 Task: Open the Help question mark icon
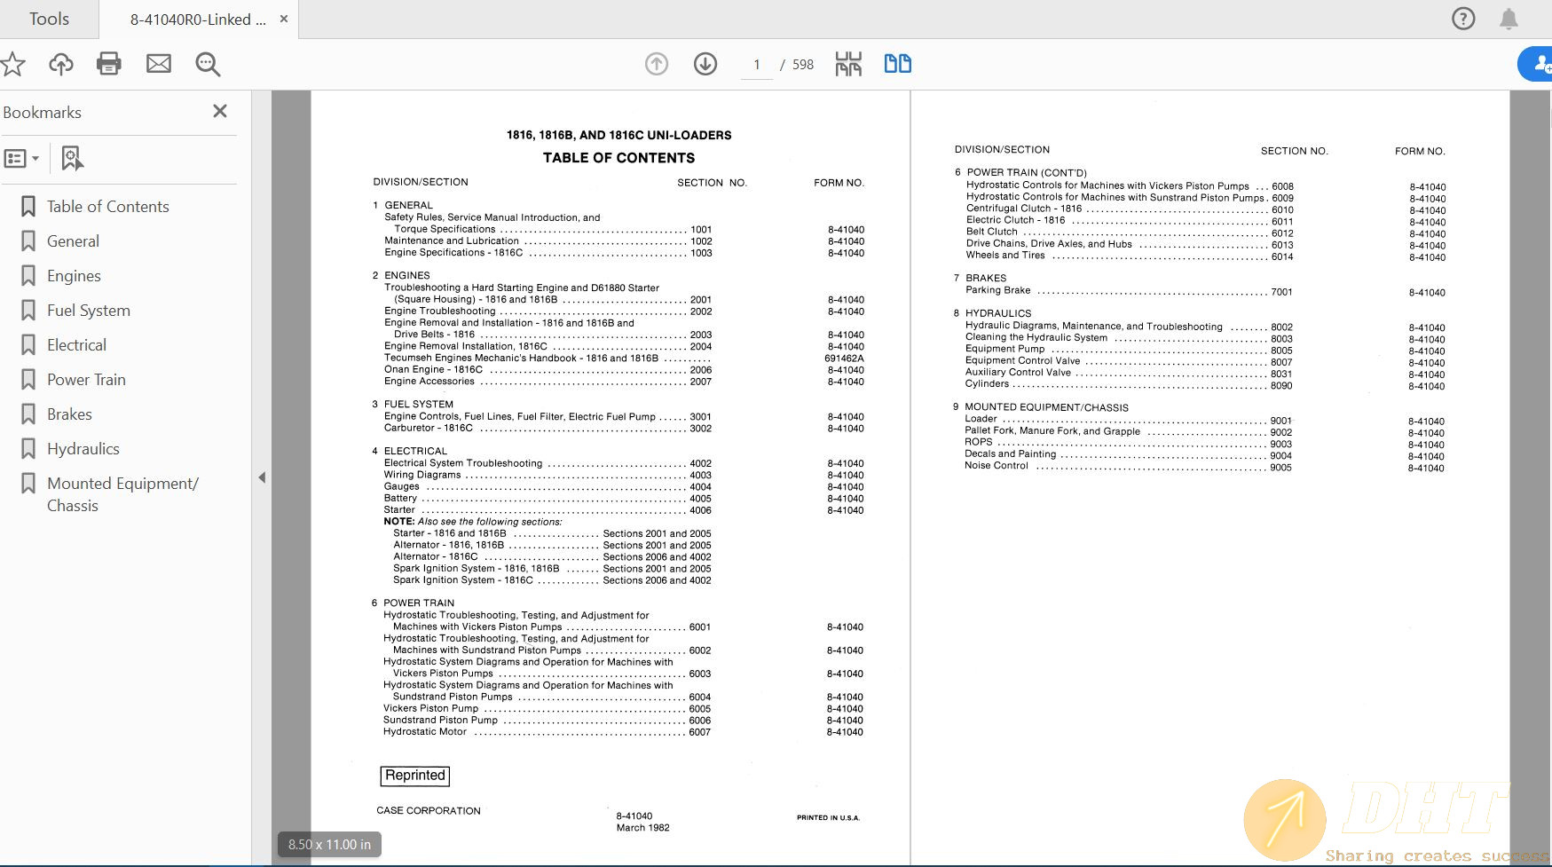pyautogui.click(x=1462, y=18)
